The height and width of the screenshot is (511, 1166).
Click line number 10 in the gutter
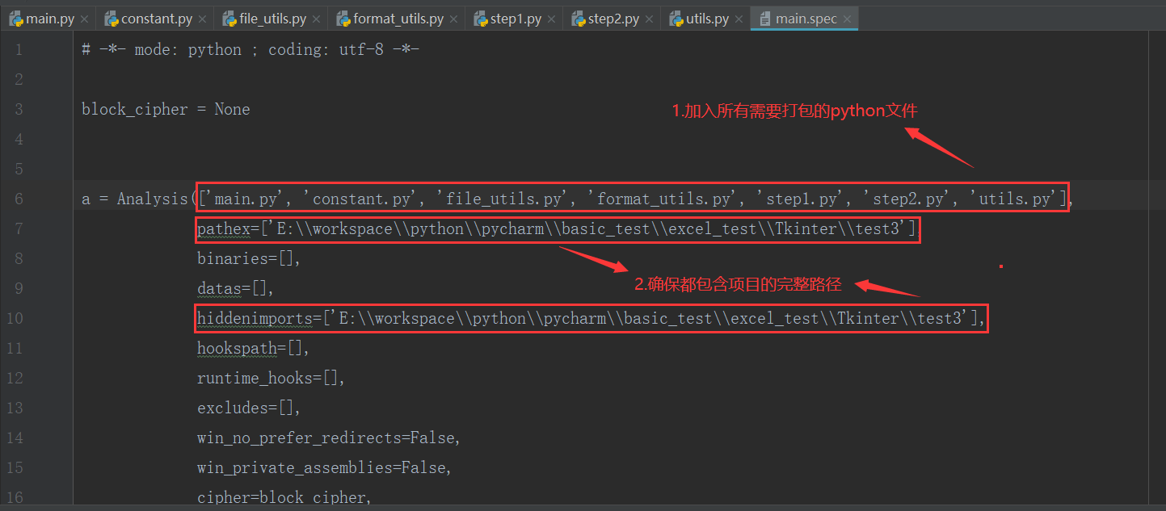[x=15, y=318]
